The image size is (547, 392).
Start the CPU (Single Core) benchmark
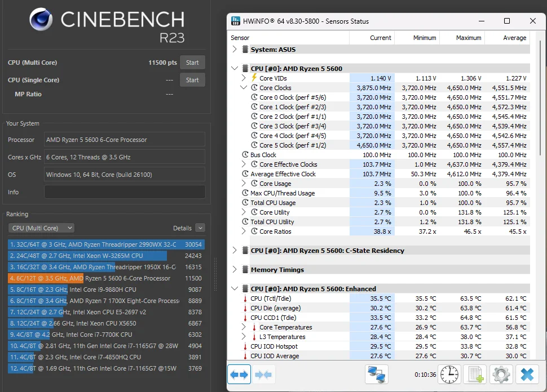(192, 80)
